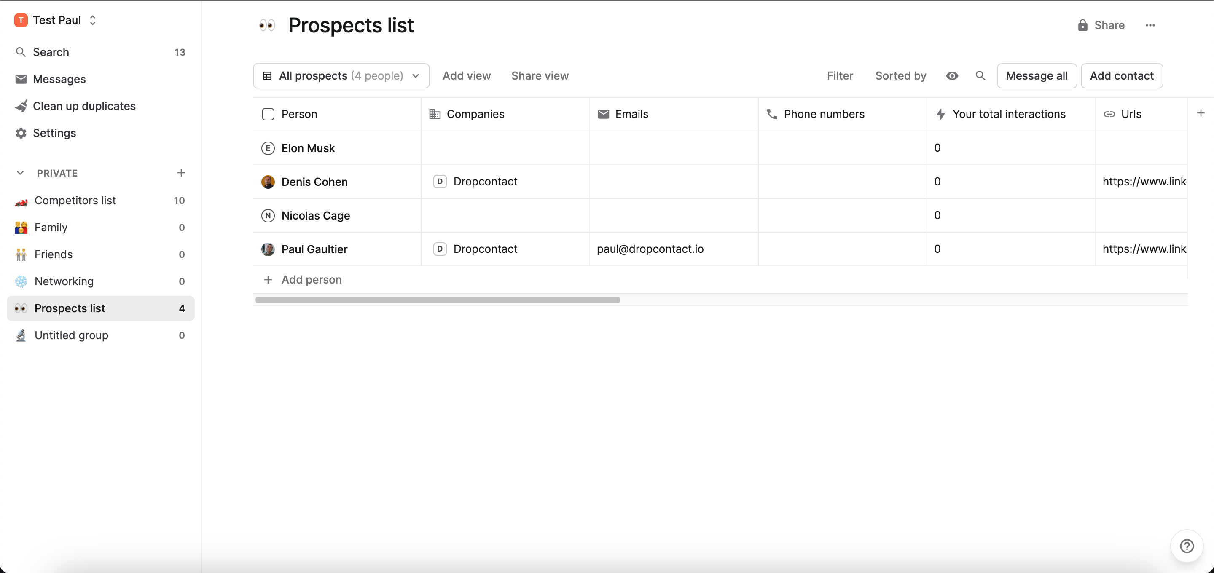Image resolution: width=1214 pixels, height=573 pixels.
Task: Click the Add contact button
Action: click(1121, 76)
